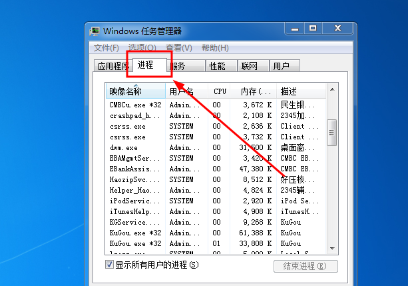Switch to the 服务 tab
408x286 pixels.
(x=186, y=66)
